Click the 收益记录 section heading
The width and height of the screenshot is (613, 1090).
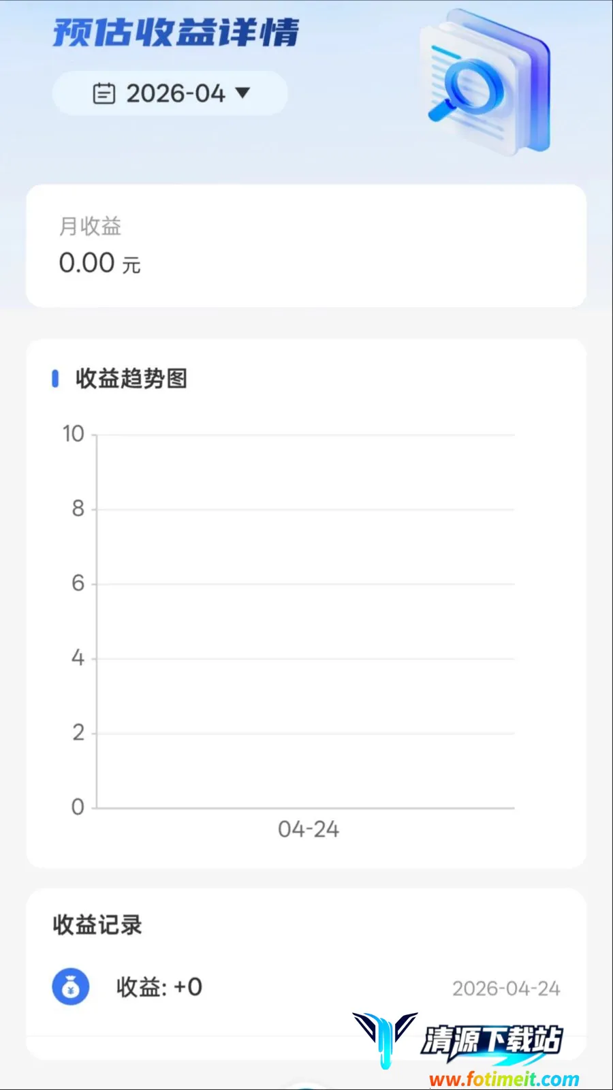coord(97,924)
